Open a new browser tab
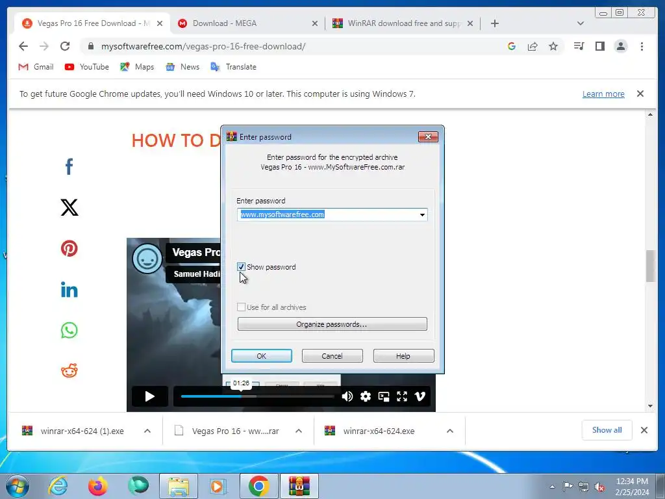The height and width of the screenshot is (499, 665). [x=494, y=23]
